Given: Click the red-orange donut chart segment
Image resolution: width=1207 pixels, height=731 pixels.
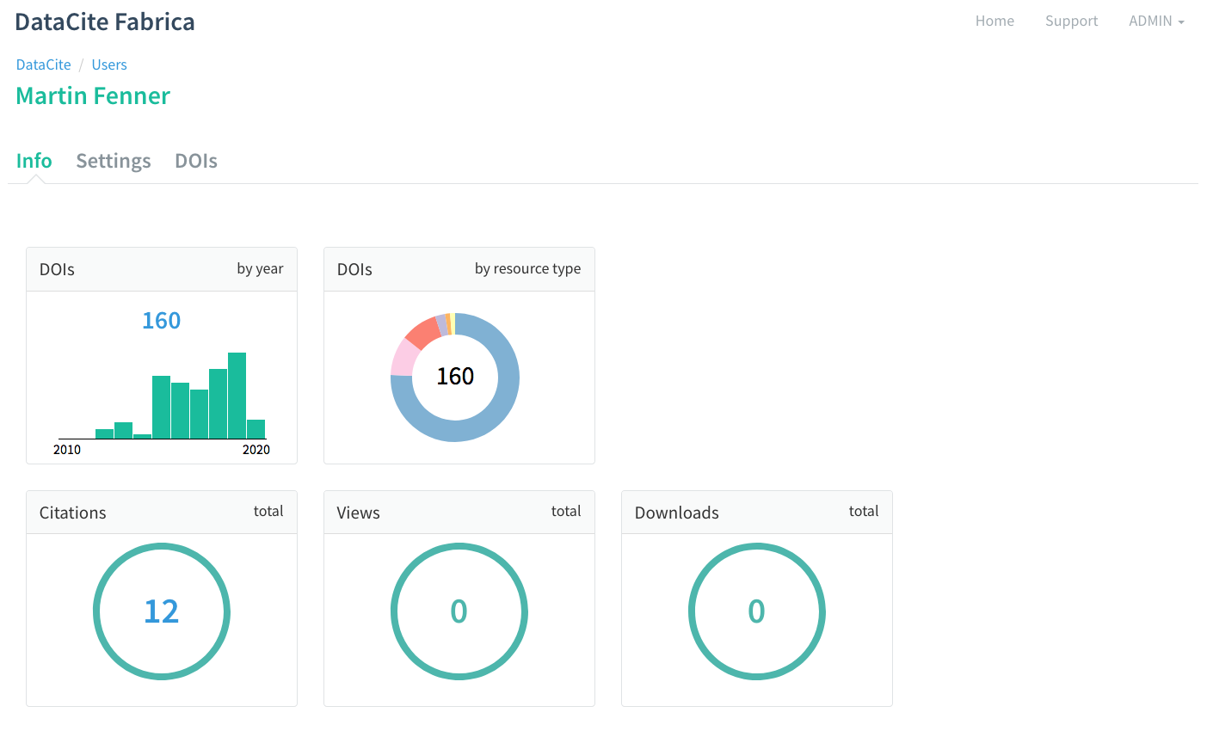Looking at the screenshot, I should pyautogui.click(x=423, y=332).
